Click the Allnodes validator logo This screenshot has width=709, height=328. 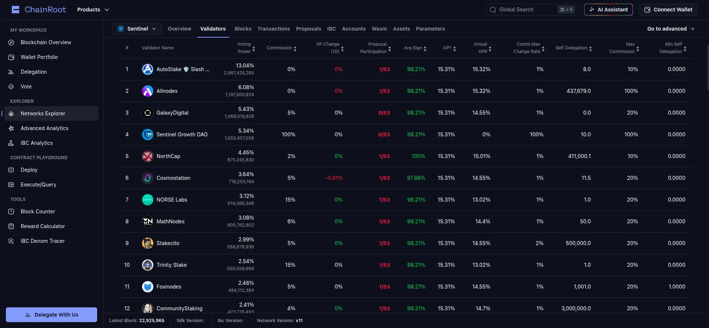pyautogui.click(x=148, y=91)
